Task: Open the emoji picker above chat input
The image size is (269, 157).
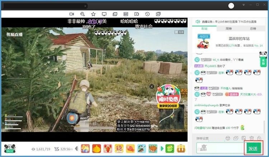Action: pyautogui.click(x=227, y=138)
